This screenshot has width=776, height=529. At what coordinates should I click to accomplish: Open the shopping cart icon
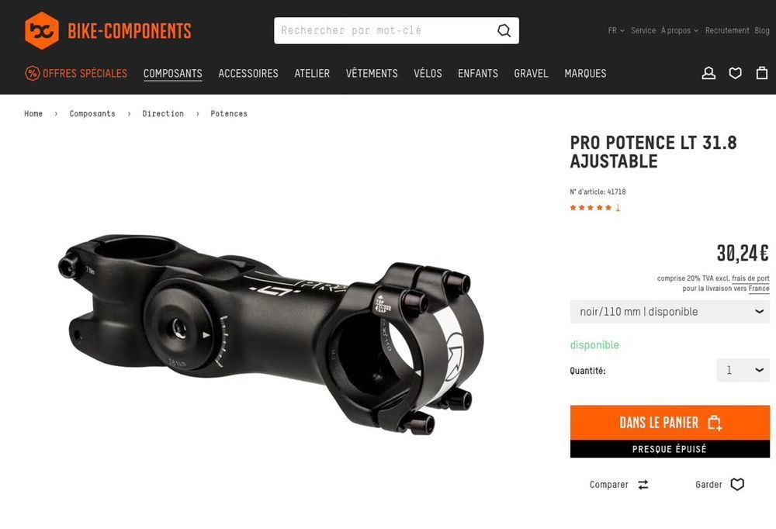click(x=762, y=73)
